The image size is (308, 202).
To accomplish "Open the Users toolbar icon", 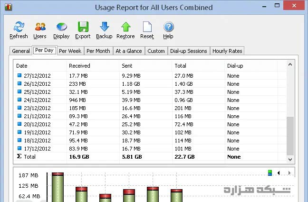I will click(40, 27).
